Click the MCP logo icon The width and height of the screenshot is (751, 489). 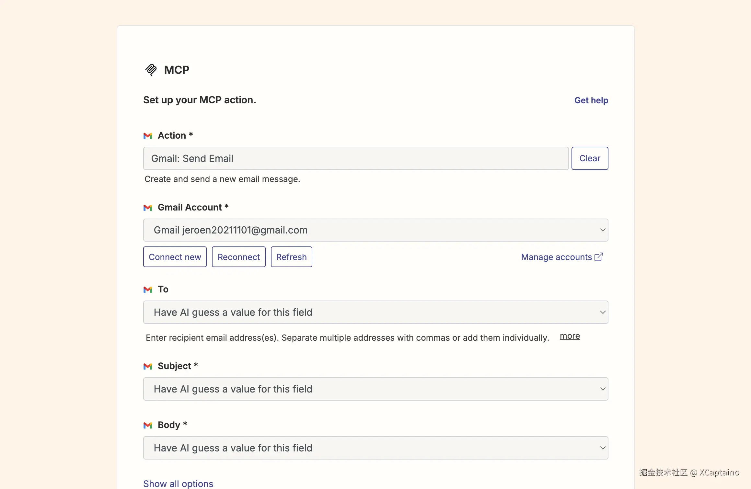tap(151, 70)
